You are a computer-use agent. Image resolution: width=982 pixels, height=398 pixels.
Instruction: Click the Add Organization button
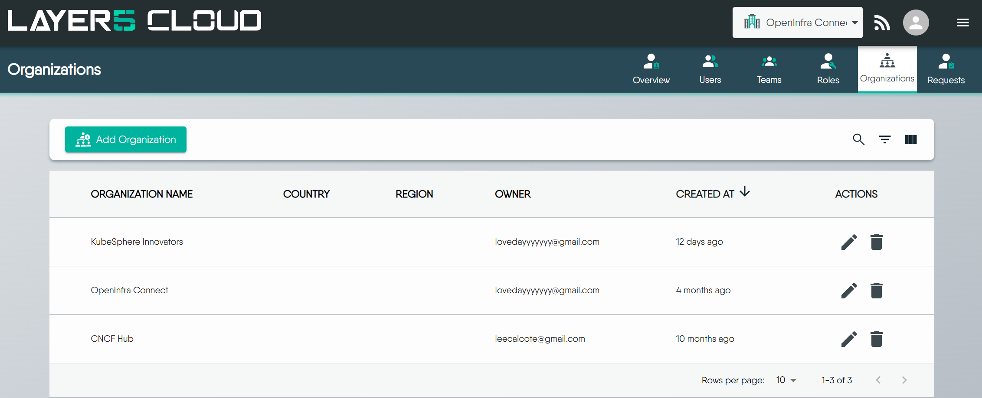coord(126,139)
